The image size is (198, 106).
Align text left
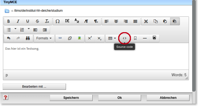pyautogui.click(x=106, y=21)
